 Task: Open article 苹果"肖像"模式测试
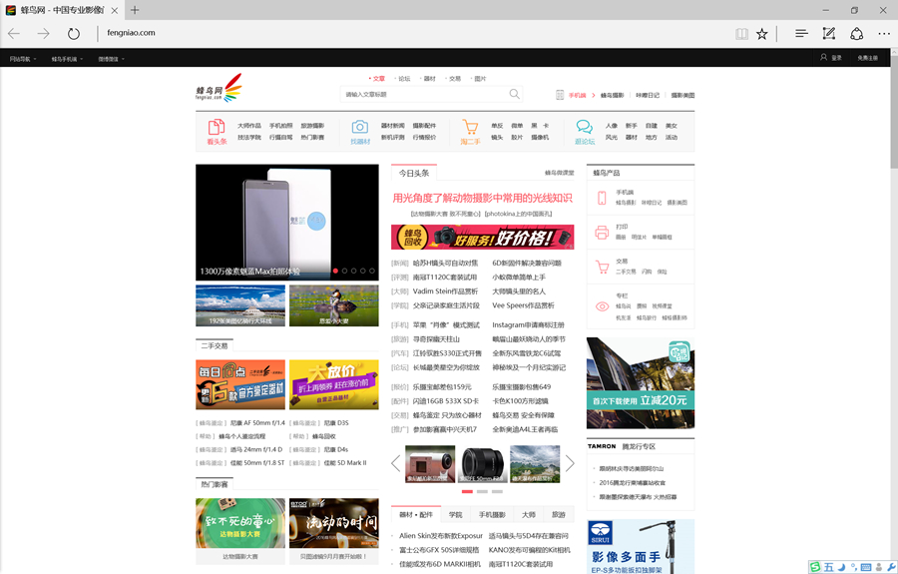pyautogui.click(x=446, y=324)
